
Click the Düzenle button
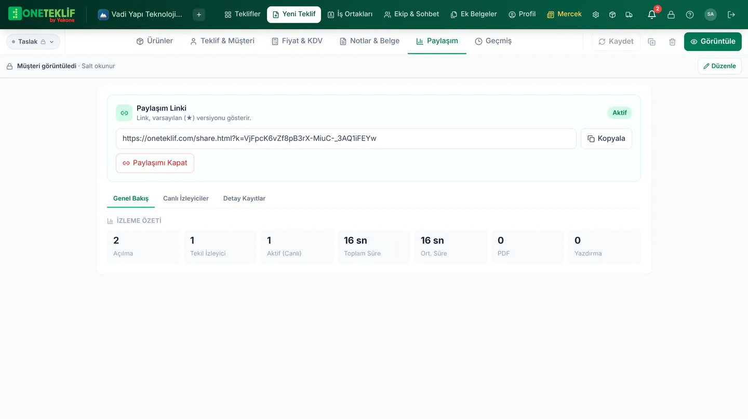pos(719,66)
